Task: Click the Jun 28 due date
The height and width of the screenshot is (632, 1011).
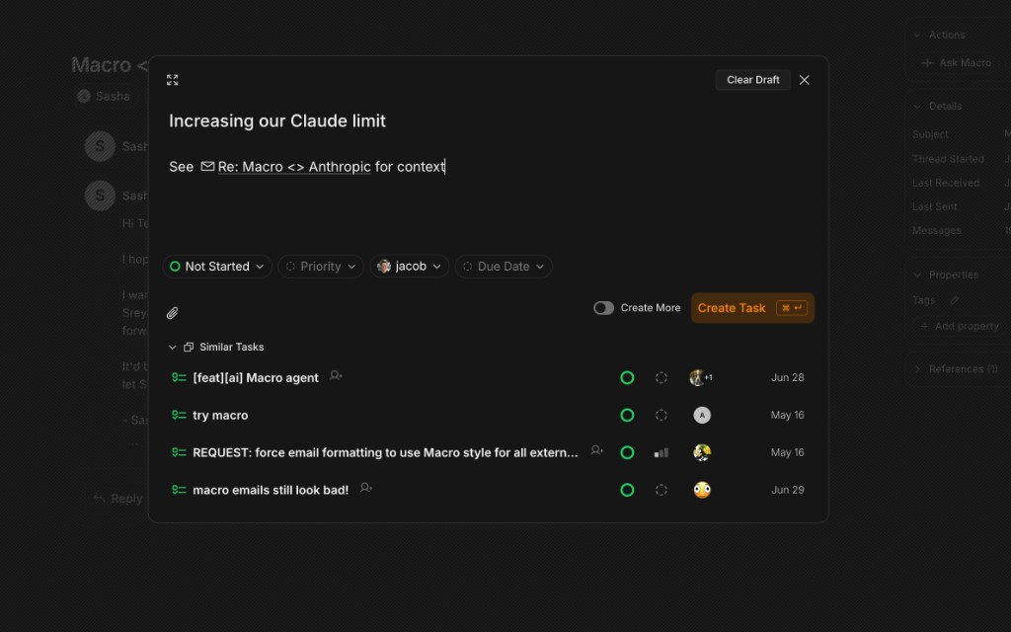Action: pos(787,378)
